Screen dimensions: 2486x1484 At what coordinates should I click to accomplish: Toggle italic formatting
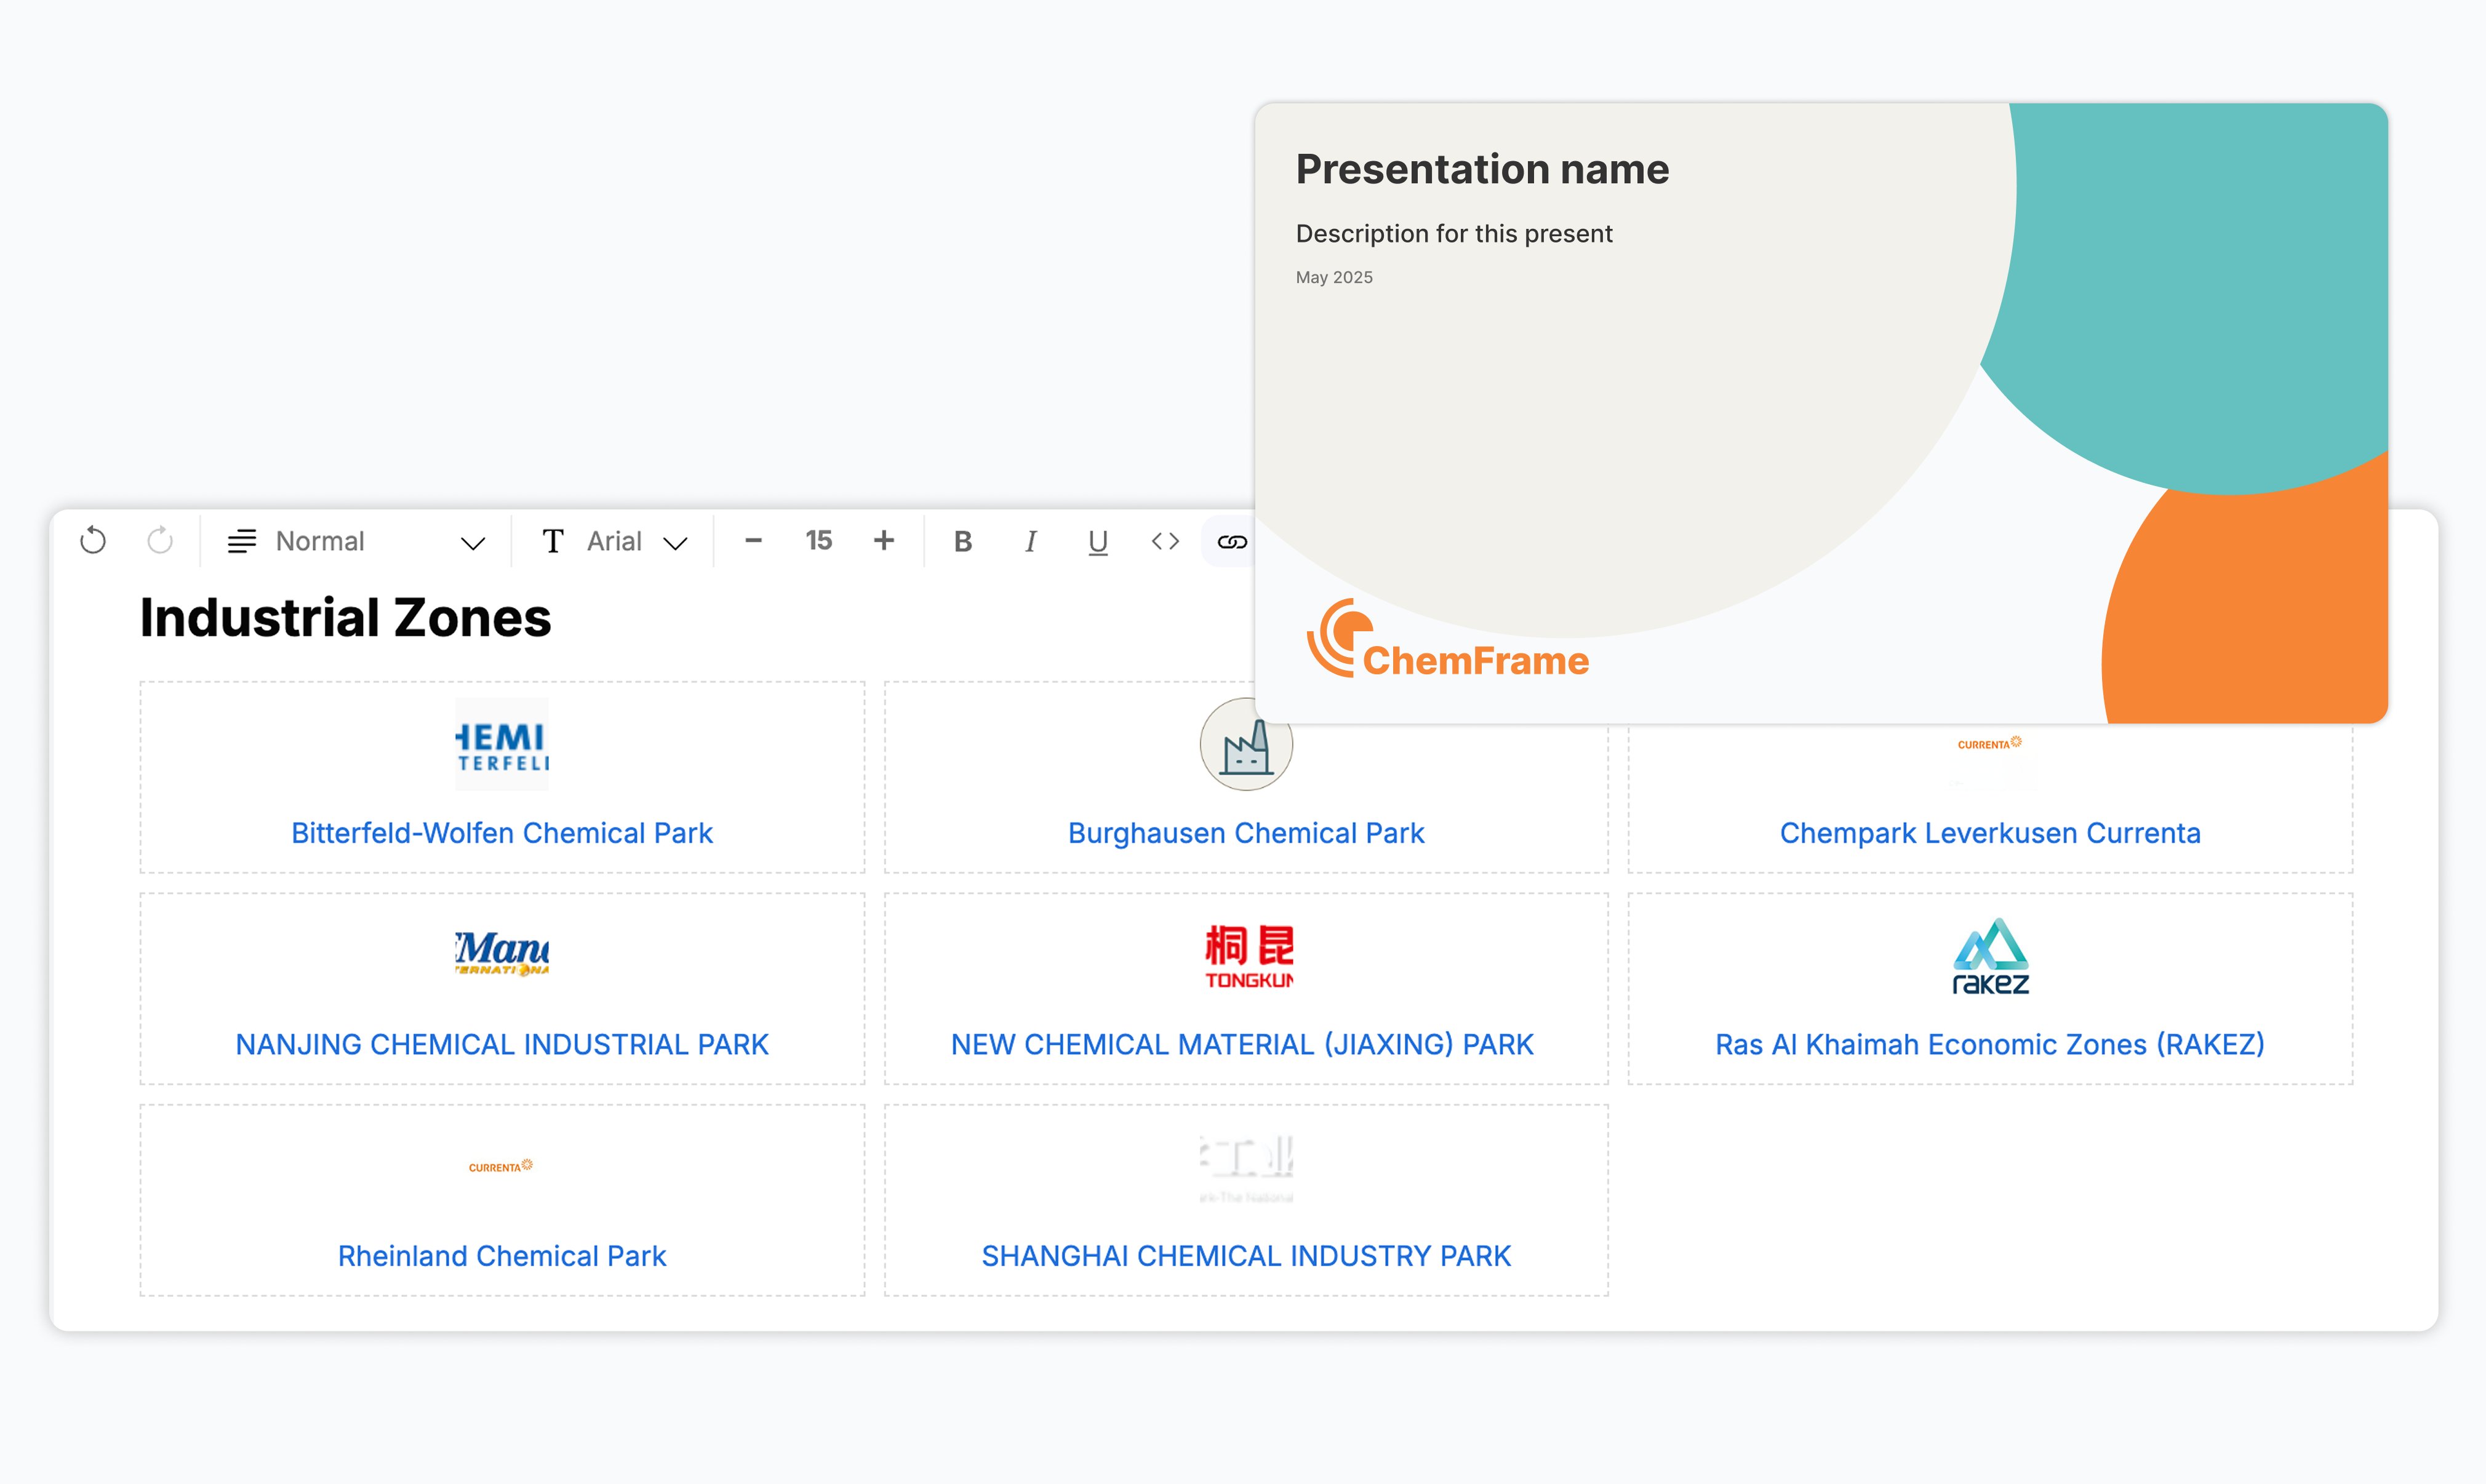[x=1031, y=541]
